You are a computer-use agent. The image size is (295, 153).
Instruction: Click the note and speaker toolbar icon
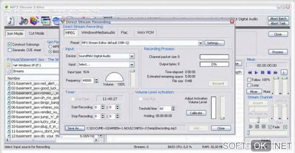tap(23, 21)
